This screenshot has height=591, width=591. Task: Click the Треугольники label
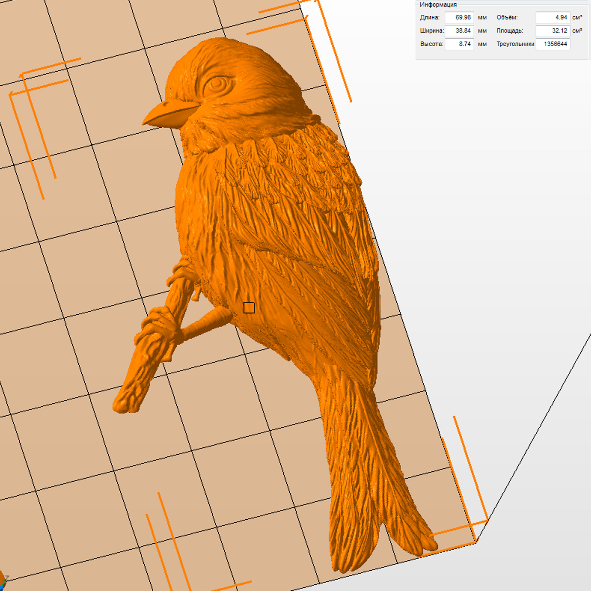[515, 44]
